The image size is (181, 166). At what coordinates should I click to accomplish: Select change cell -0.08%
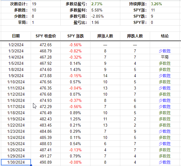[x=75, y=162]
